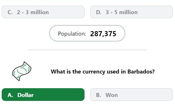Click the horizontal divider line between questions
The image size is (175, 106).
coord(87,50)
